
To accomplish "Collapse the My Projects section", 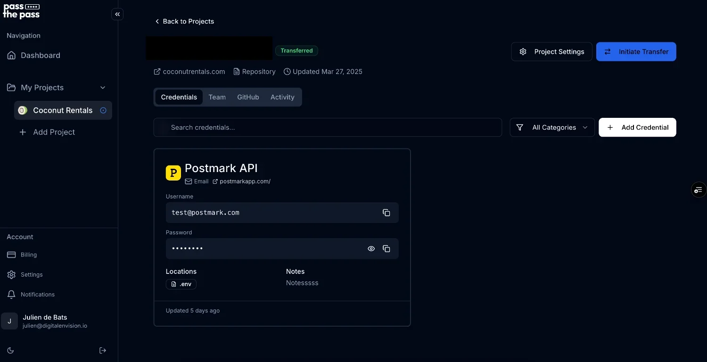I will (103, 88).
